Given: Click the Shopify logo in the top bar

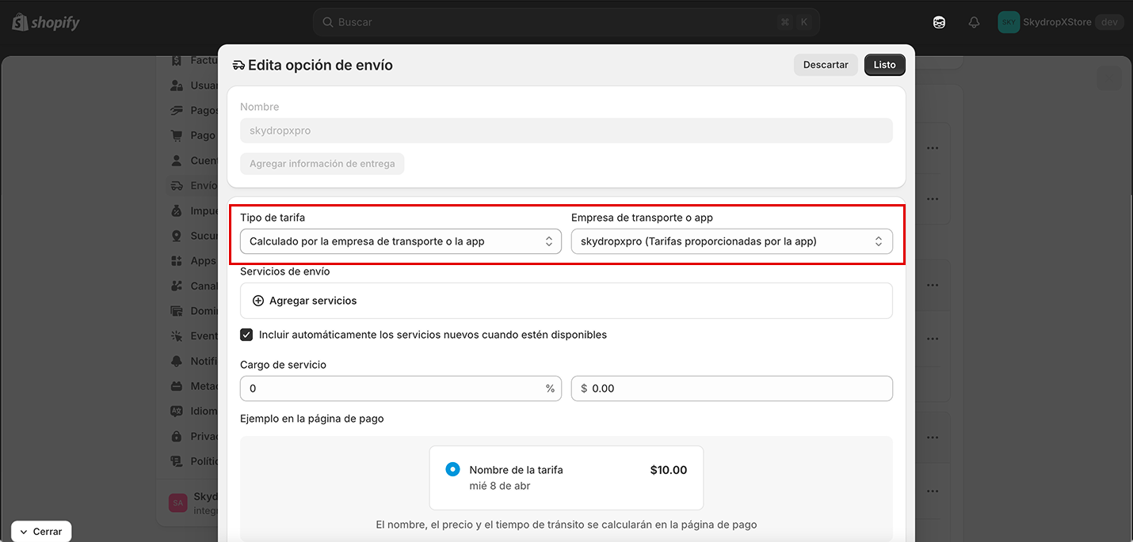Looking at the screenshot, I should click(x=46, y=22).
